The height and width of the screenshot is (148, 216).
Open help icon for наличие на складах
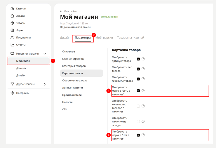tap(143, 121)
